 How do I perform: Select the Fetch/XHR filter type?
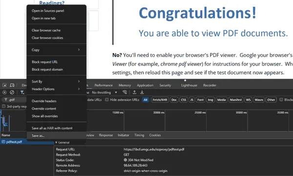[x=160, y=100]
